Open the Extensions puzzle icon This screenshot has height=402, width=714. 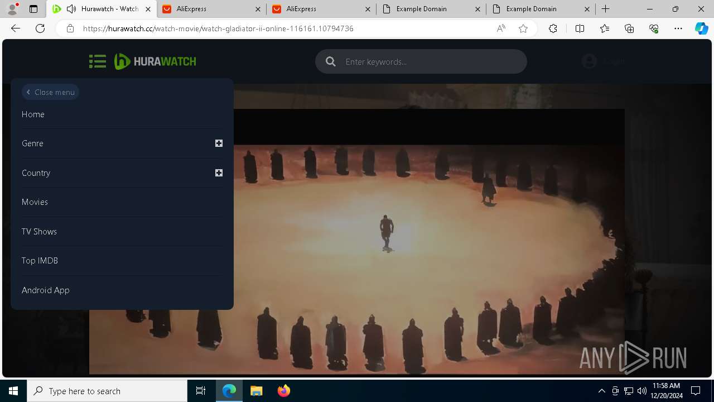coord(553,28)
